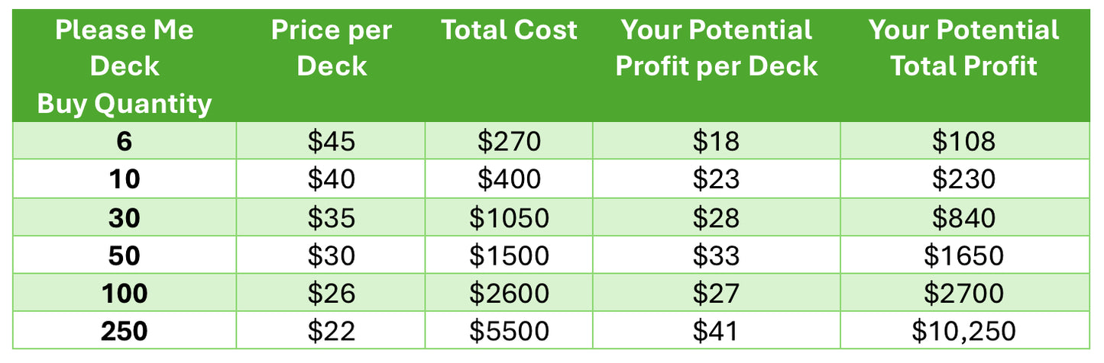
Task: Click the $270 total cost cell
Action: (509, 140)
